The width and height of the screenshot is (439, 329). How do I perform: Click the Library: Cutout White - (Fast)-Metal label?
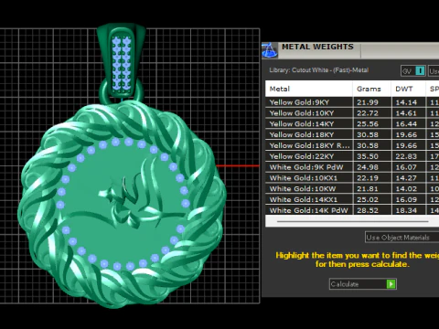pyautogui.click(x=319, y=70)
